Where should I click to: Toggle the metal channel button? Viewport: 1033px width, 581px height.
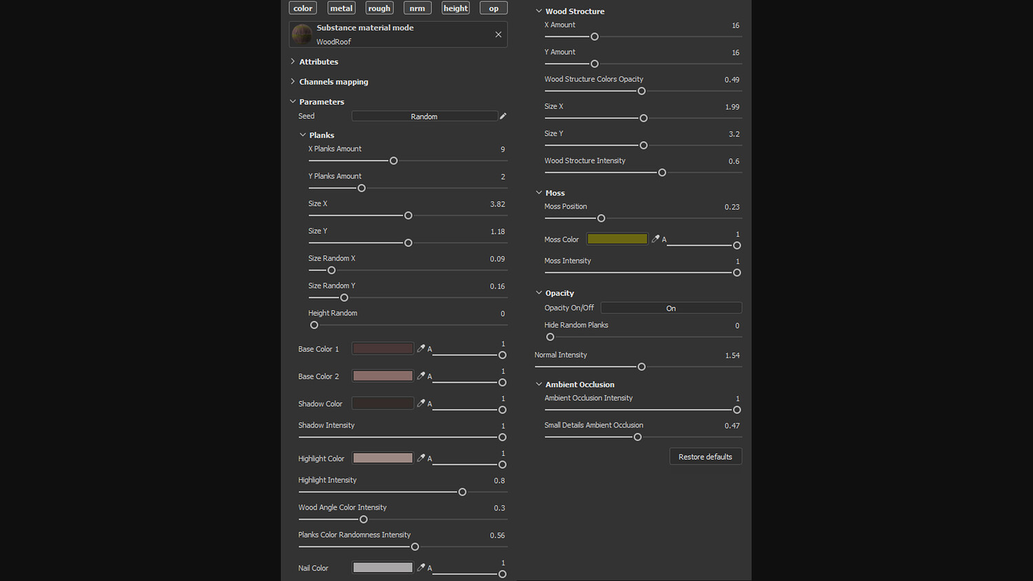click(x=341, y=8)
